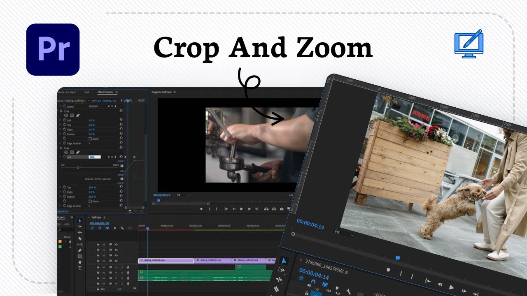Mute audio track A1
The height and width of the screenshot is (296, 527).
[116, 267]
